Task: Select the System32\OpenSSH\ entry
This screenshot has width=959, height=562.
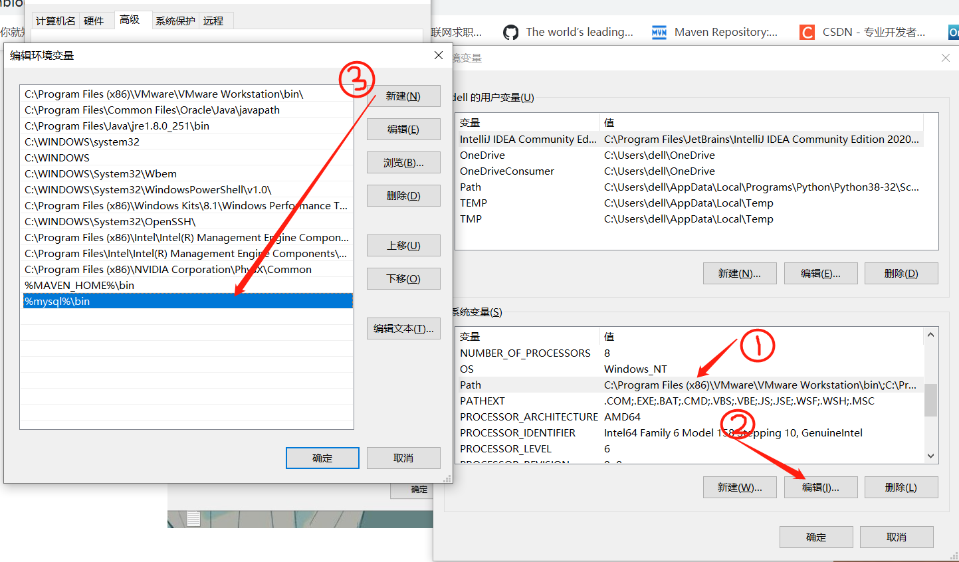Action: click(x=187, y=222)
